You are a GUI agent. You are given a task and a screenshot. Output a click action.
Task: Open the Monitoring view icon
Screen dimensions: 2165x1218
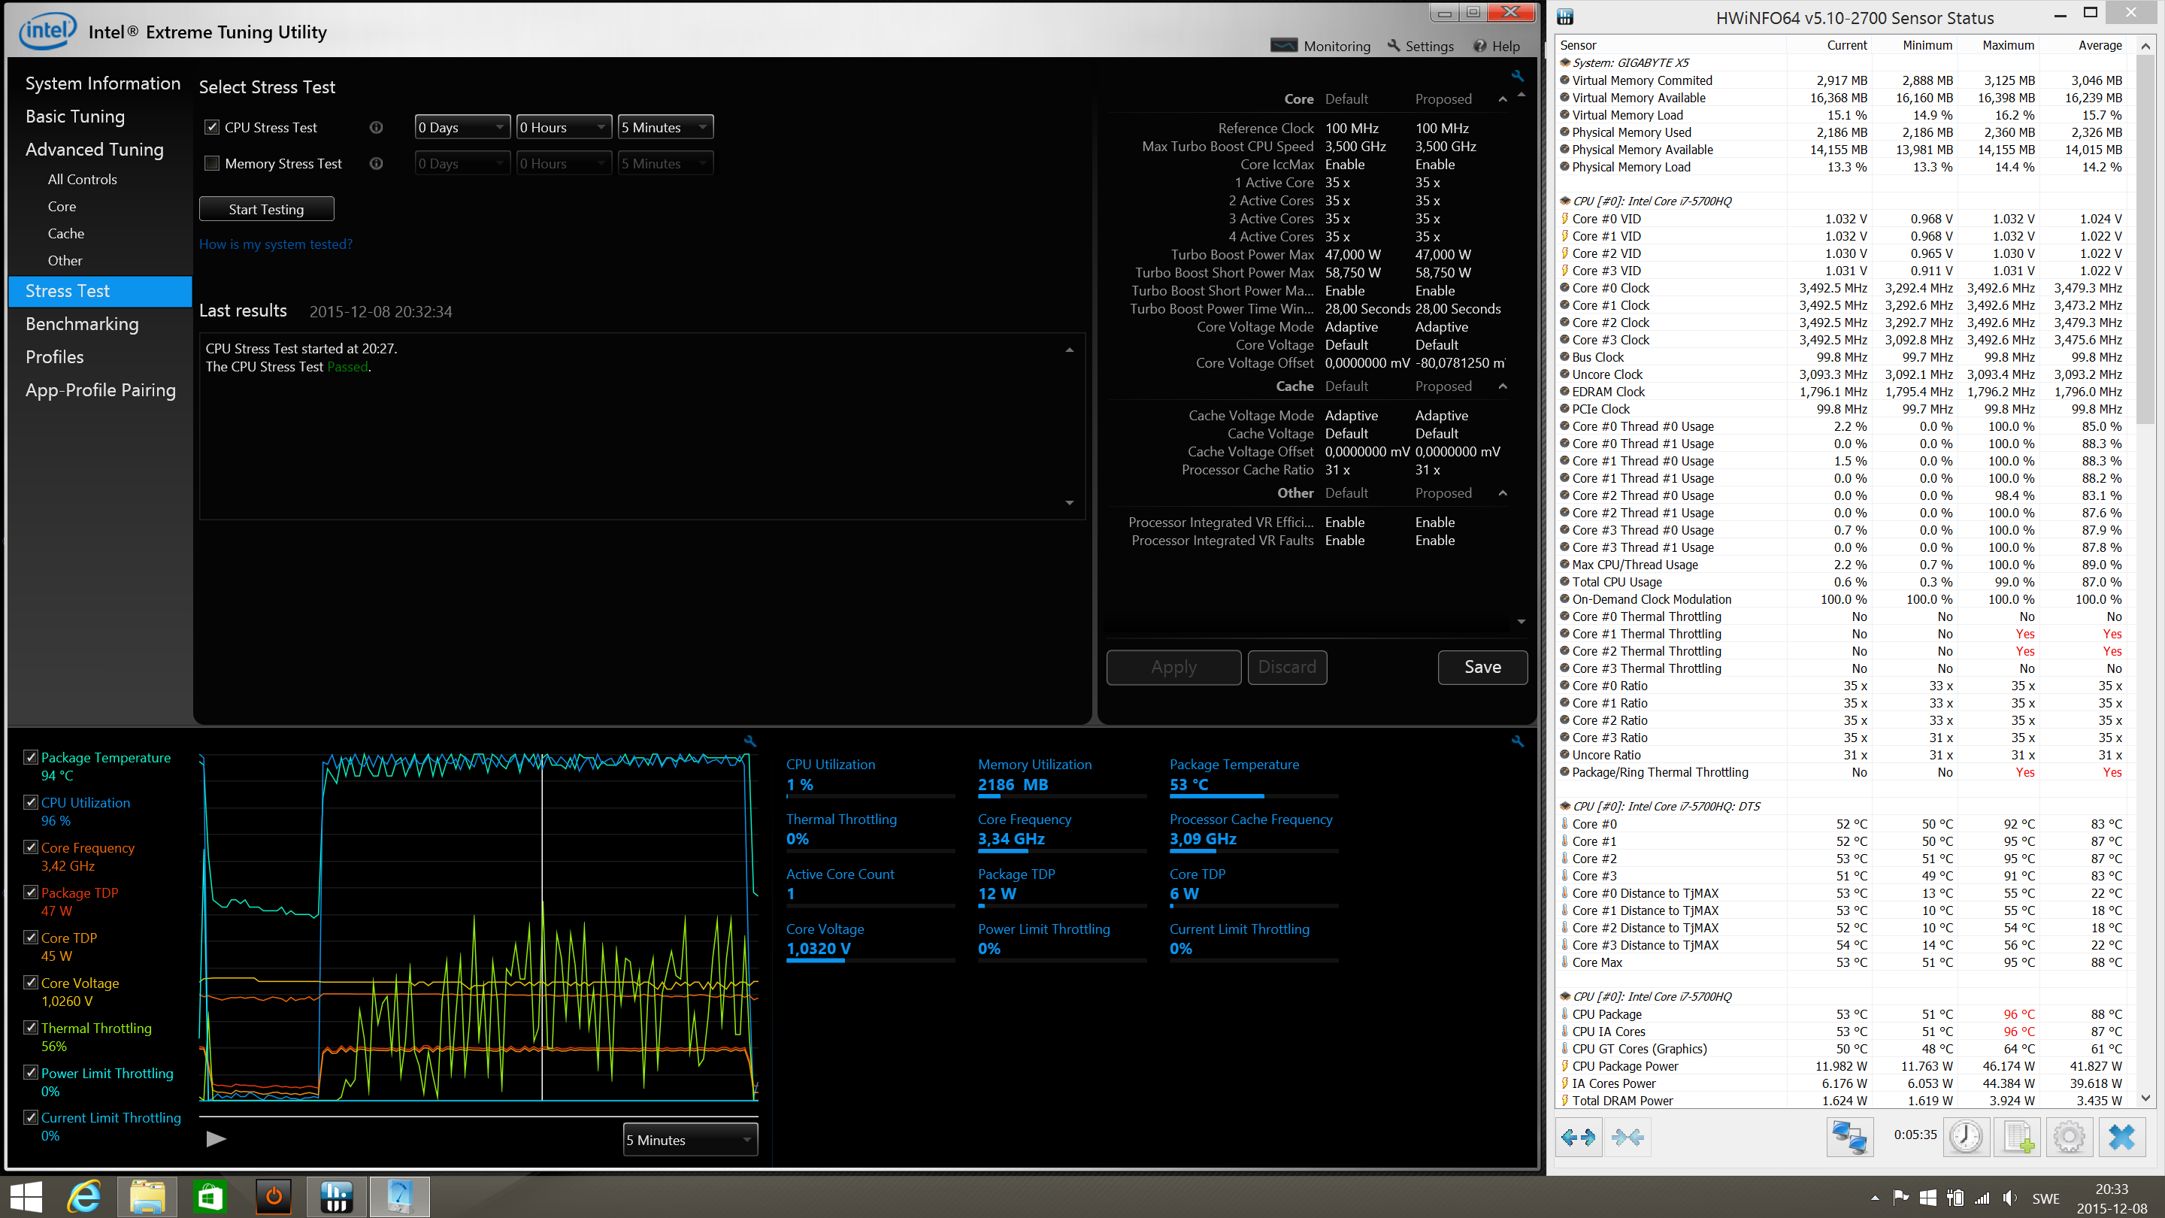pos(1283,45)
